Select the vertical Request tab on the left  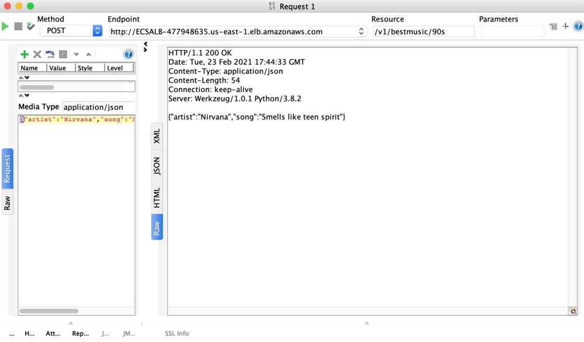(7, 169)
